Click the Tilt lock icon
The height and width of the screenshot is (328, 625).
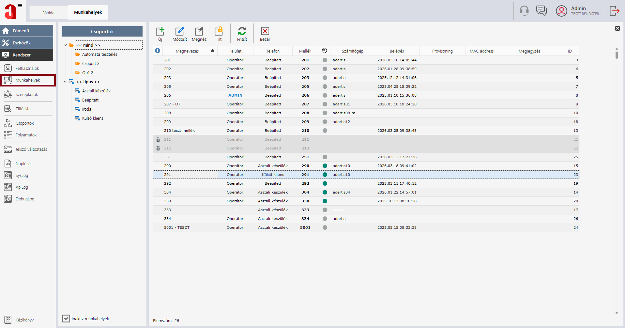(x=219, y=31)
